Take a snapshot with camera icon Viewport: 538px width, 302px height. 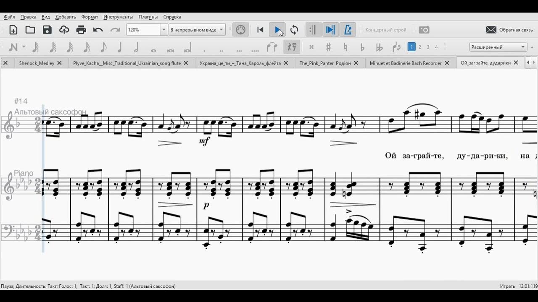click(x=424, y=30)
